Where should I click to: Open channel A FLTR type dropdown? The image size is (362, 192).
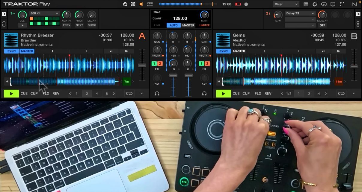[156, 56]
